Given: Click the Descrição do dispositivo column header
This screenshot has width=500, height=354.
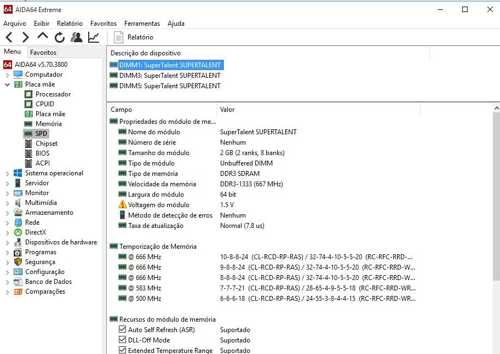Looking at the screenshot, I should click(x=268, y=53).
